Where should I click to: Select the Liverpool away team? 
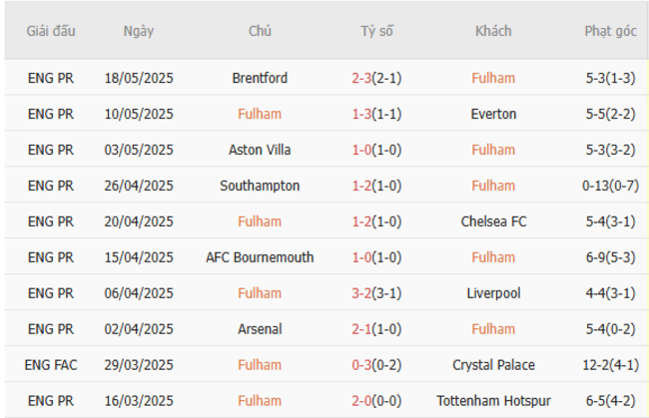click(x=493, y=293)
